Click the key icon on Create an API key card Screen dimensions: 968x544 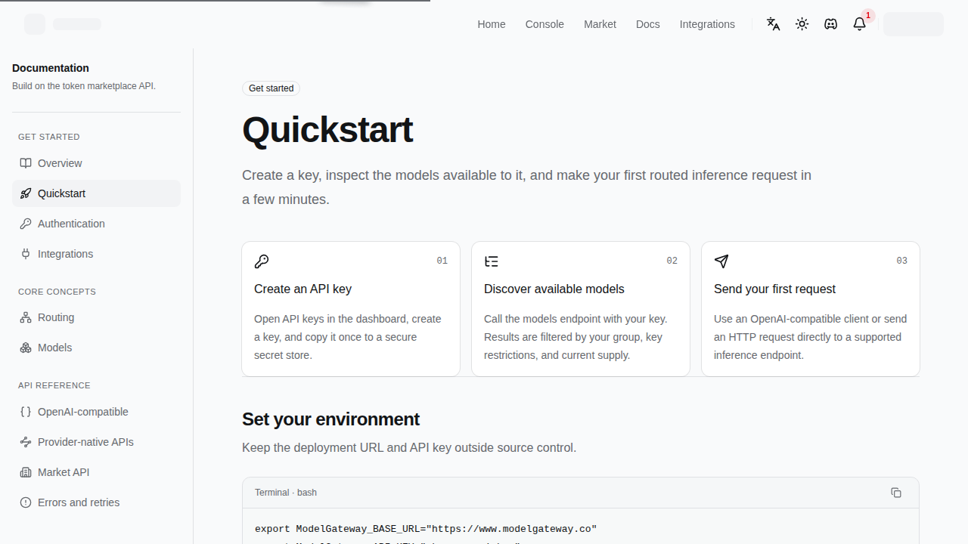tap(262, 261)
